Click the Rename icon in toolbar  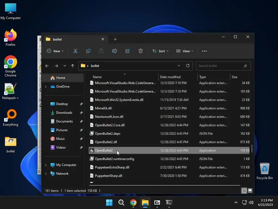click(115, 51)
